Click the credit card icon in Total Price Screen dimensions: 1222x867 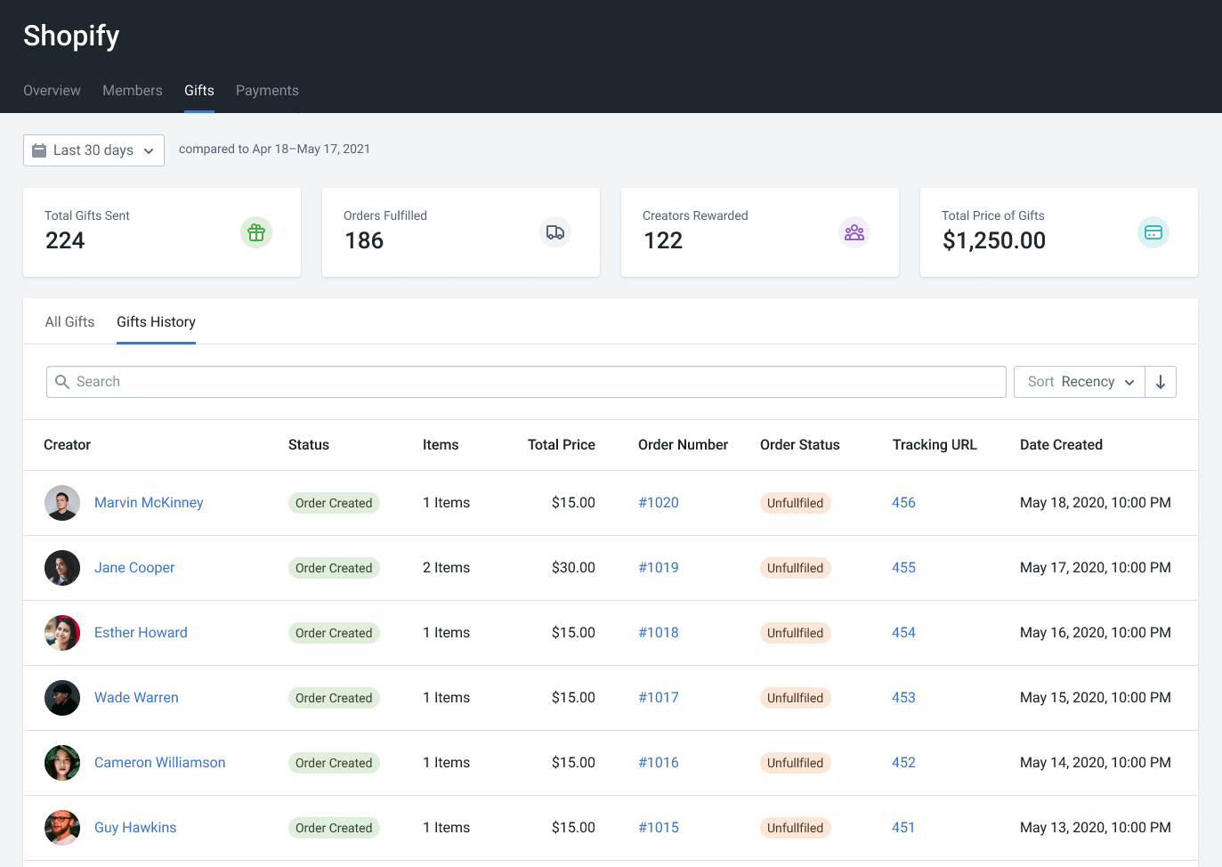click(1153, 232)
